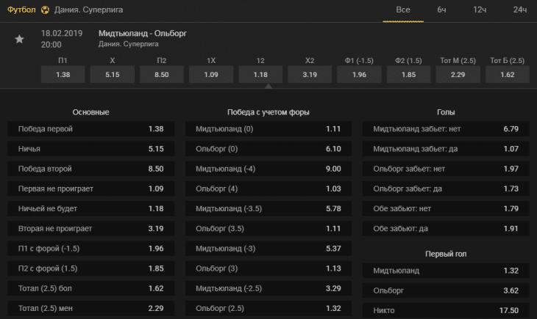537x319 pixels.
Task: Pick the П1 odds 1.38 in header row
Action: click(x=63, y=74)
